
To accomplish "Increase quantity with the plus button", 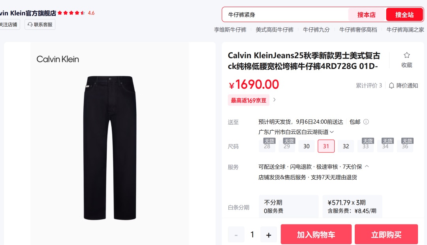I will 269,235.
